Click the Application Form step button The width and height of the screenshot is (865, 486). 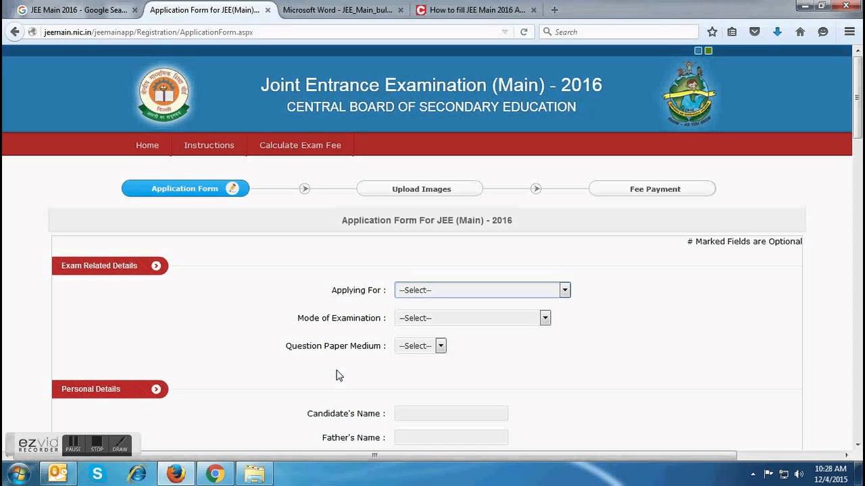(185, 188)
